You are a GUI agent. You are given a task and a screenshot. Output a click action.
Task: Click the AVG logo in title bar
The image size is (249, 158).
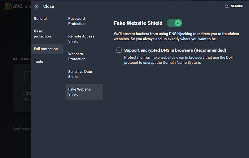(9, 6)
